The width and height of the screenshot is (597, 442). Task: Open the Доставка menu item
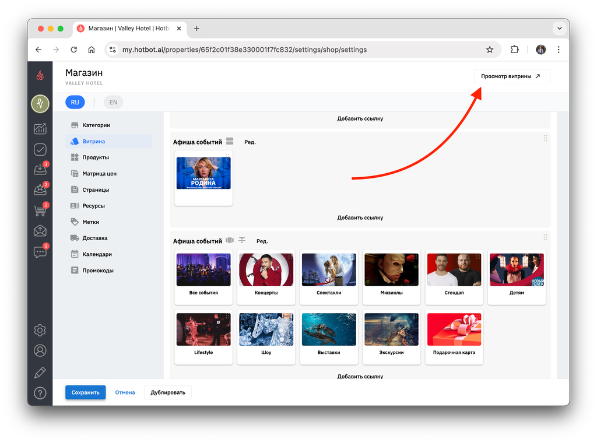tap(108, 238)
